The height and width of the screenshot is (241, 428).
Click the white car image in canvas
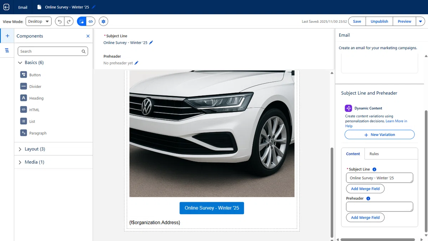pyautogui.click(x=212, y=133)
